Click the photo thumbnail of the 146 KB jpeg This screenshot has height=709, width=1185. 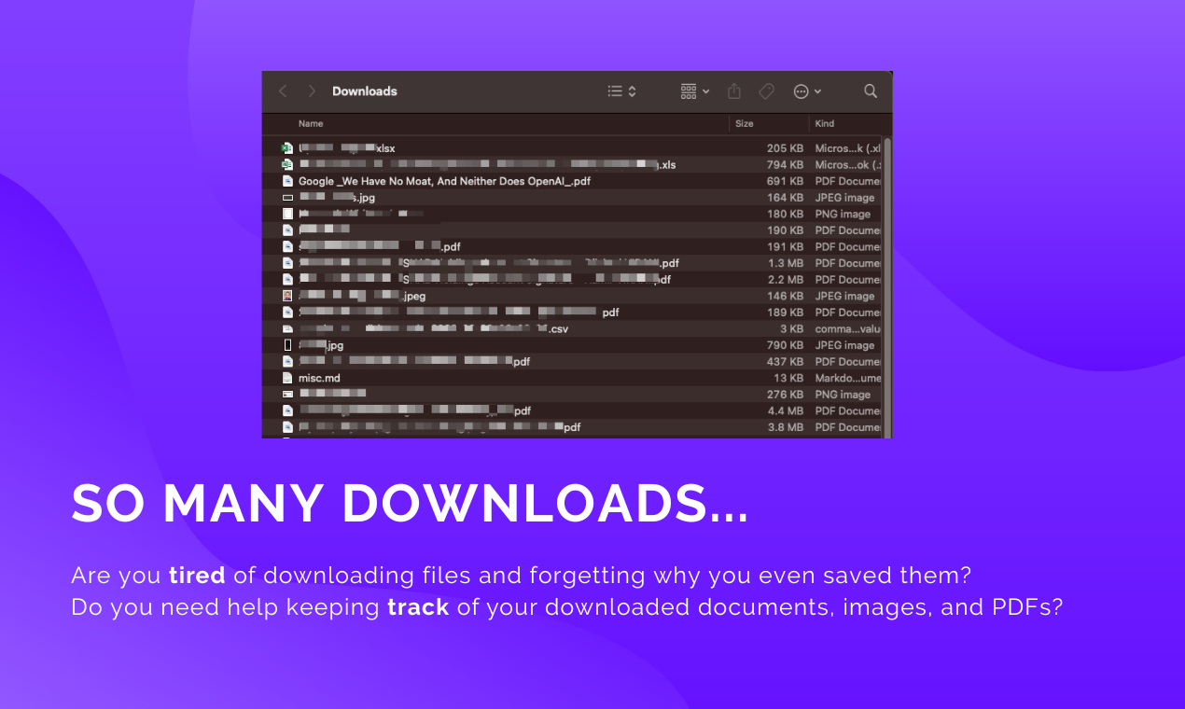pos(287,296)
